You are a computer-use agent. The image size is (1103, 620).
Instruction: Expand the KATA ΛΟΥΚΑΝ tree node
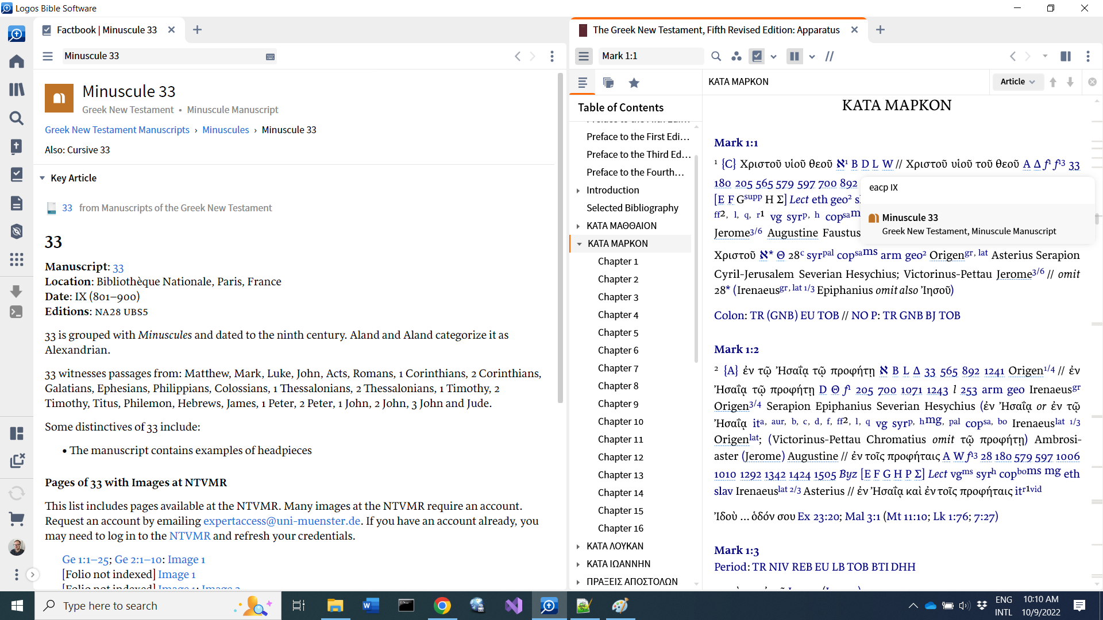click(578, 547)
